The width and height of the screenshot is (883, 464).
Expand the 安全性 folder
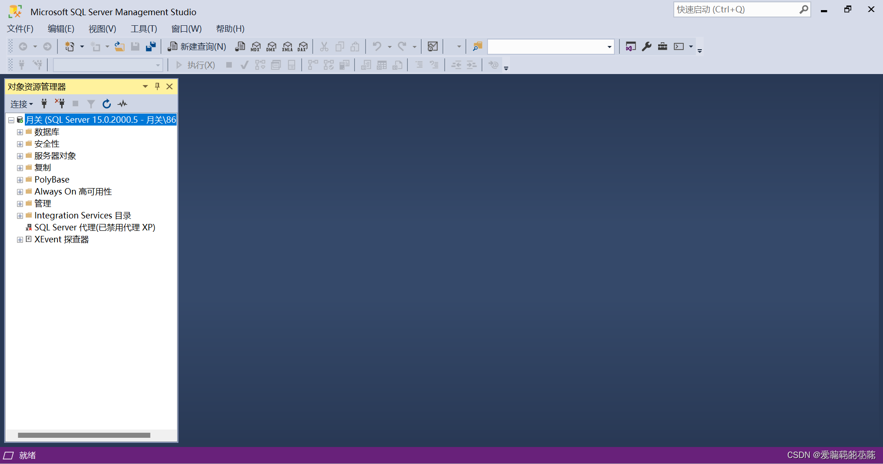pyautogui.click(x=20, y=144)
